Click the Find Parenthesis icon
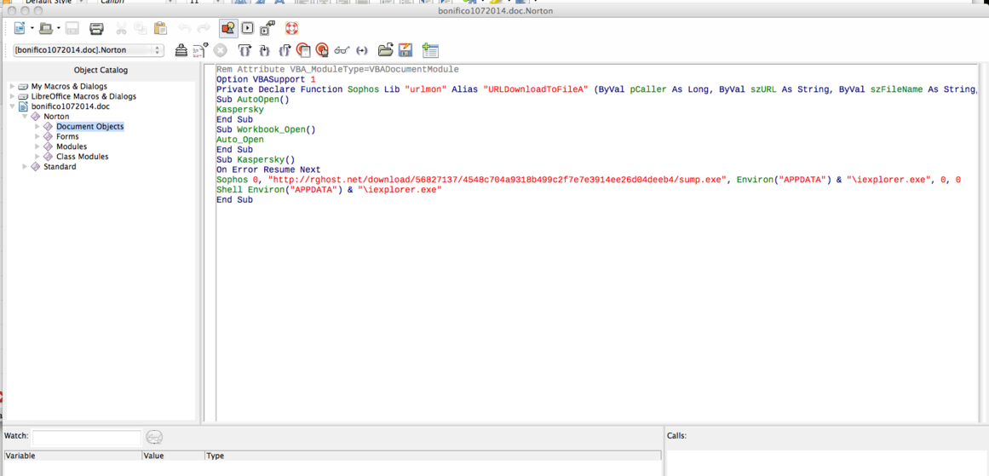 click(x=362, y=50)
